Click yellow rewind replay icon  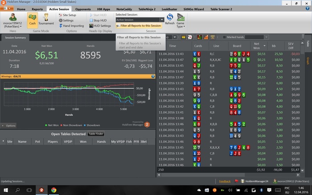pyautogui.click(x=183, y=37)
